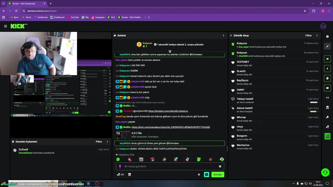Open Denetim Eylemleri three-dot menu

tap(107, 142)
